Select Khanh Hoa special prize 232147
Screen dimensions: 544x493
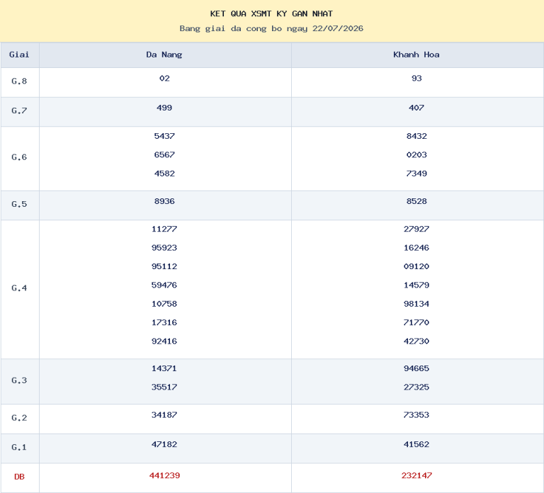point(416,475)
